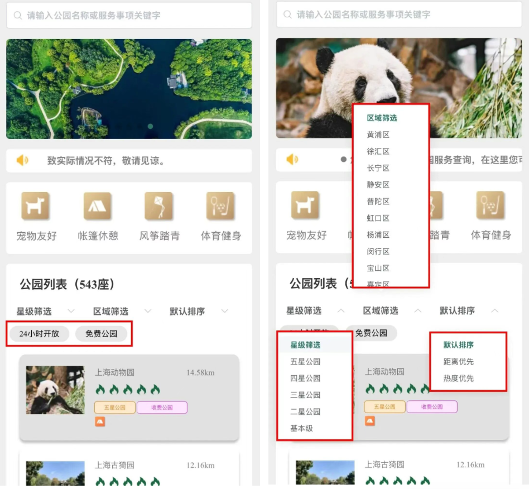Click 收费公园 tag on left 上海动物园 card
This screenshot has height=489, width=529.
click(162, 407)
